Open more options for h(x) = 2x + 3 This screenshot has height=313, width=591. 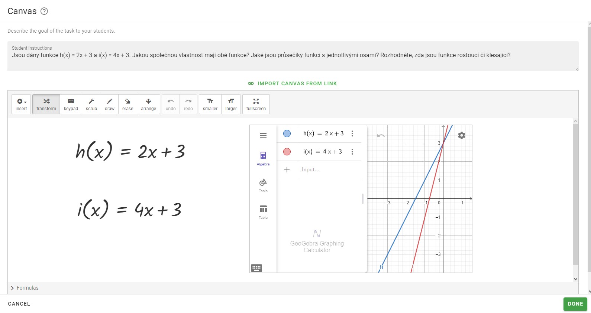pos(352,134)
